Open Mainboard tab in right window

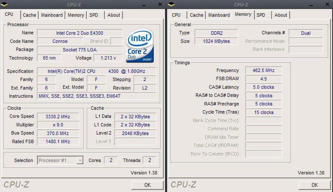pyautogui.click(x=219, y=15)
